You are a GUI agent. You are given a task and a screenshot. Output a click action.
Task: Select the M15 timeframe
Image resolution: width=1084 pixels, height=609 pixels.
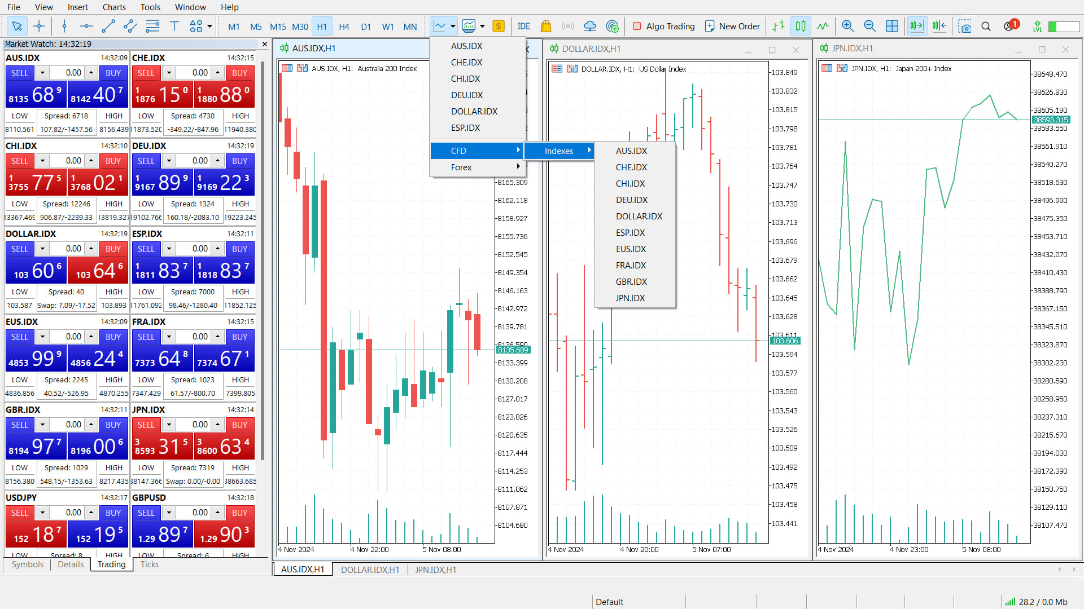278,27
